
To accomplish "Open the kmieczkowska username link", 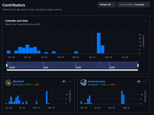I will (96, 82).
